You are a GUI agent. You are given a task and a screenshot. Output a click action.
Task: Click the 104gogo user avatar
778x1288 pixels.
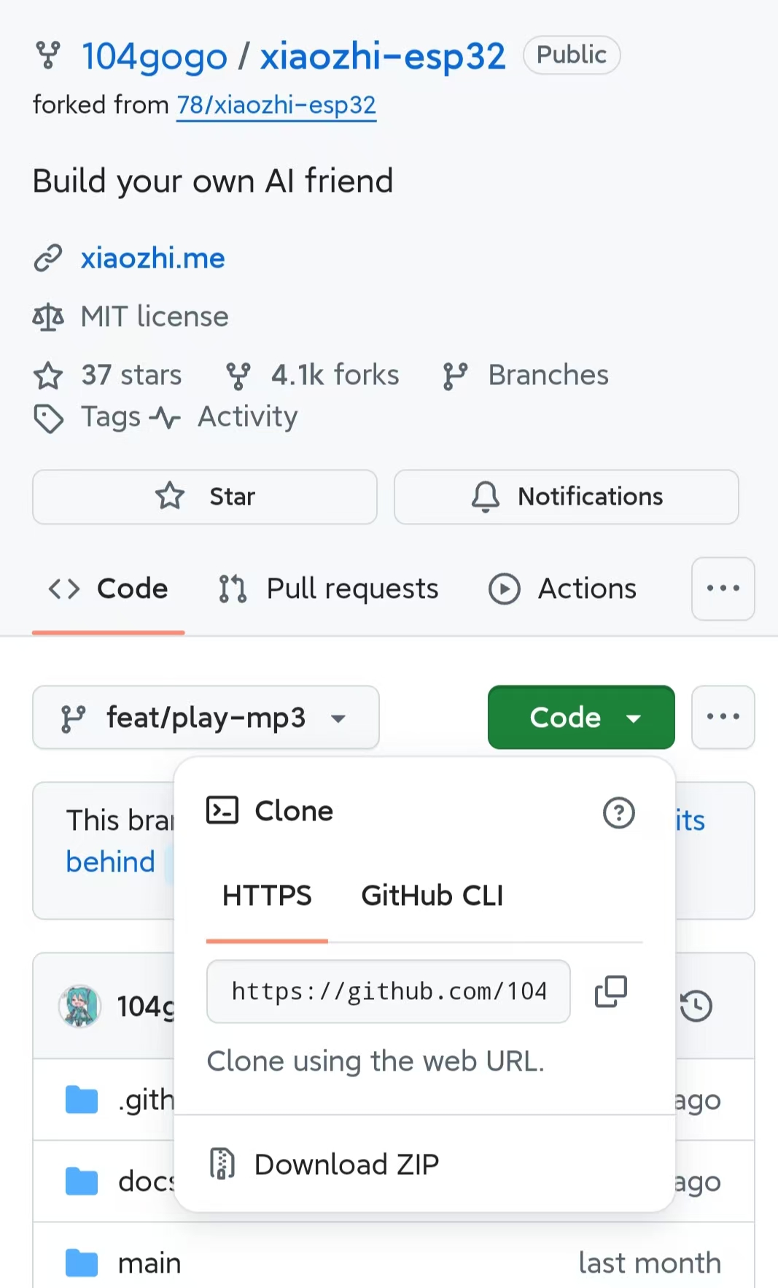click(x=79, y=1006)
